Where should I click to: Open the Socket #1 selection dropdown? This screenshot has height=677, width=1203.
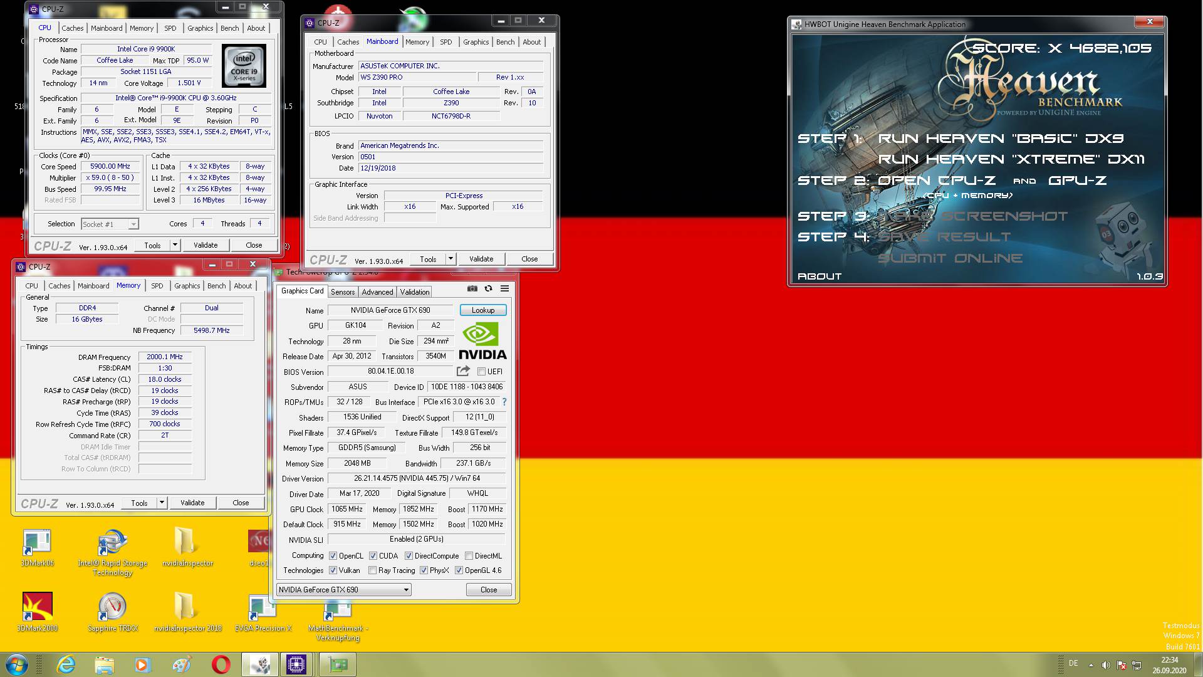tap(110, 224)
